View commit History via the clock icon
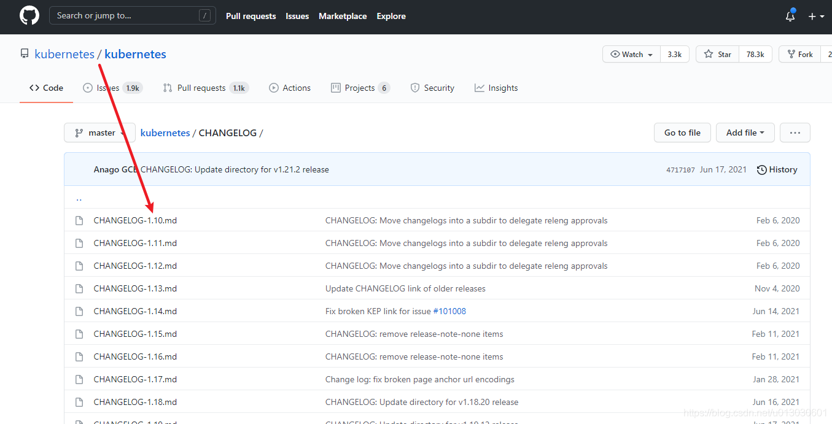 (x=761, y=169)
